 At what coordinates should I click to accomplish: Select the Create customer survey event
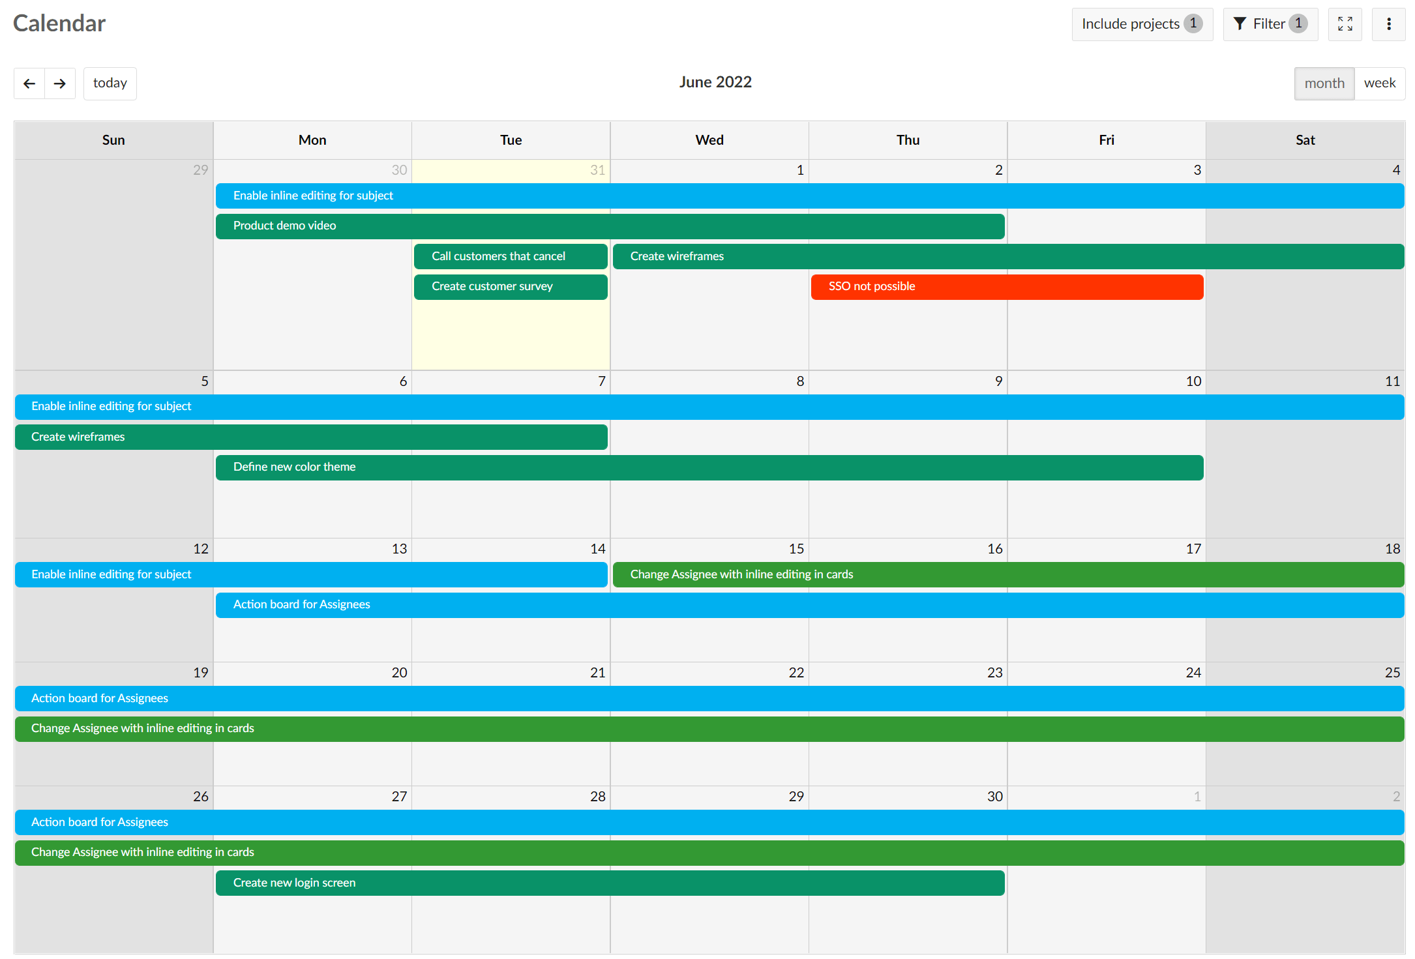510,287
